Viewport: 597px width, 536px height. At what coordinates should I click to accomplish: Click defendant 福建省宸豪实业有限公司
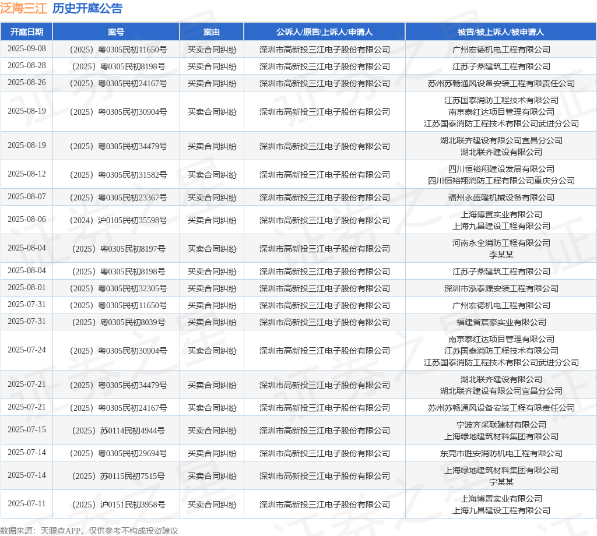pos(501,323)
